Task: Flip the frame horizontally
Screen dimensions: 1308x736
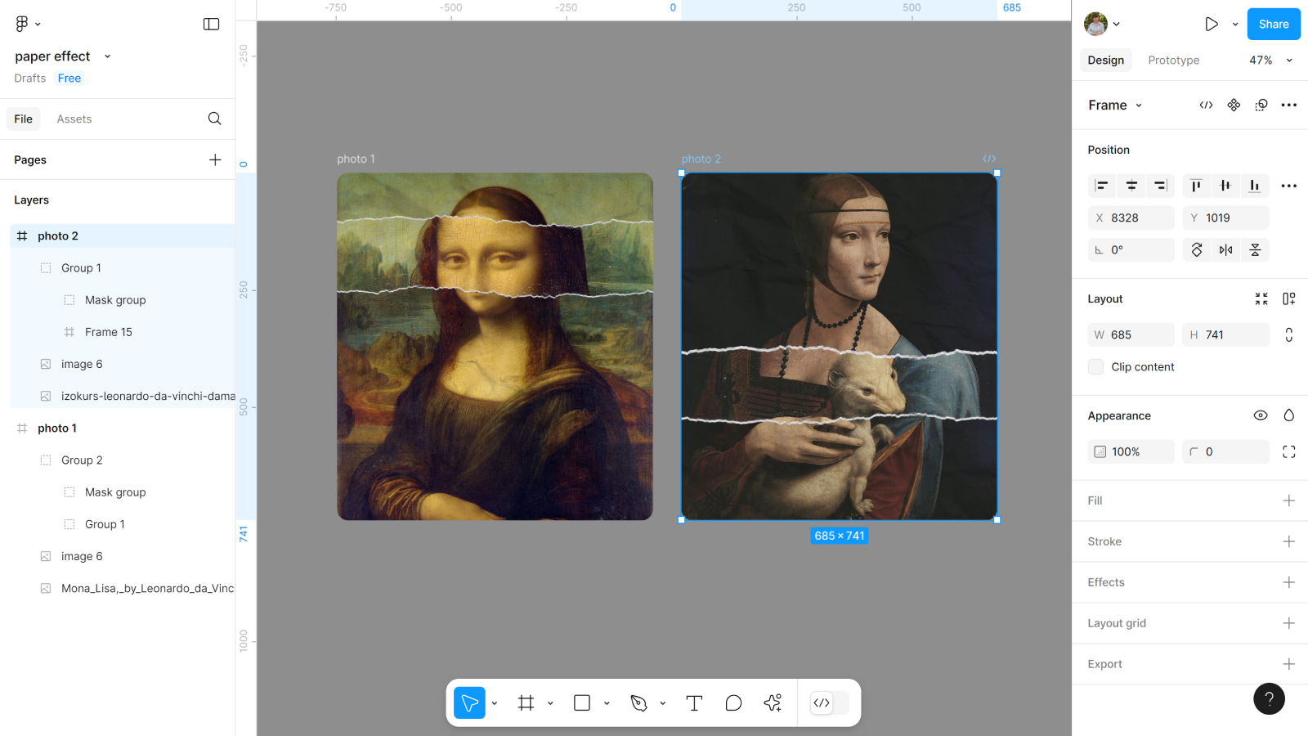Action: coord(1225,250)
